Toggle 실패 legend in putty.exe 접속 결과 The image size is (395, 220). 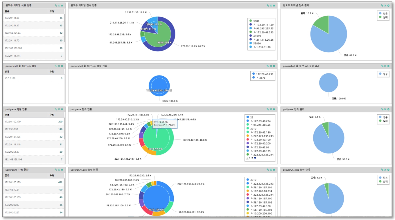click(383, 121)
